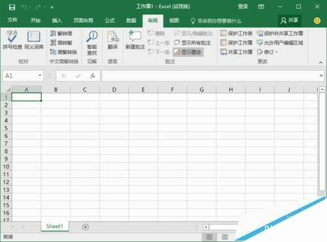Click the vertical scrollbar up arrow

[322, 89]
